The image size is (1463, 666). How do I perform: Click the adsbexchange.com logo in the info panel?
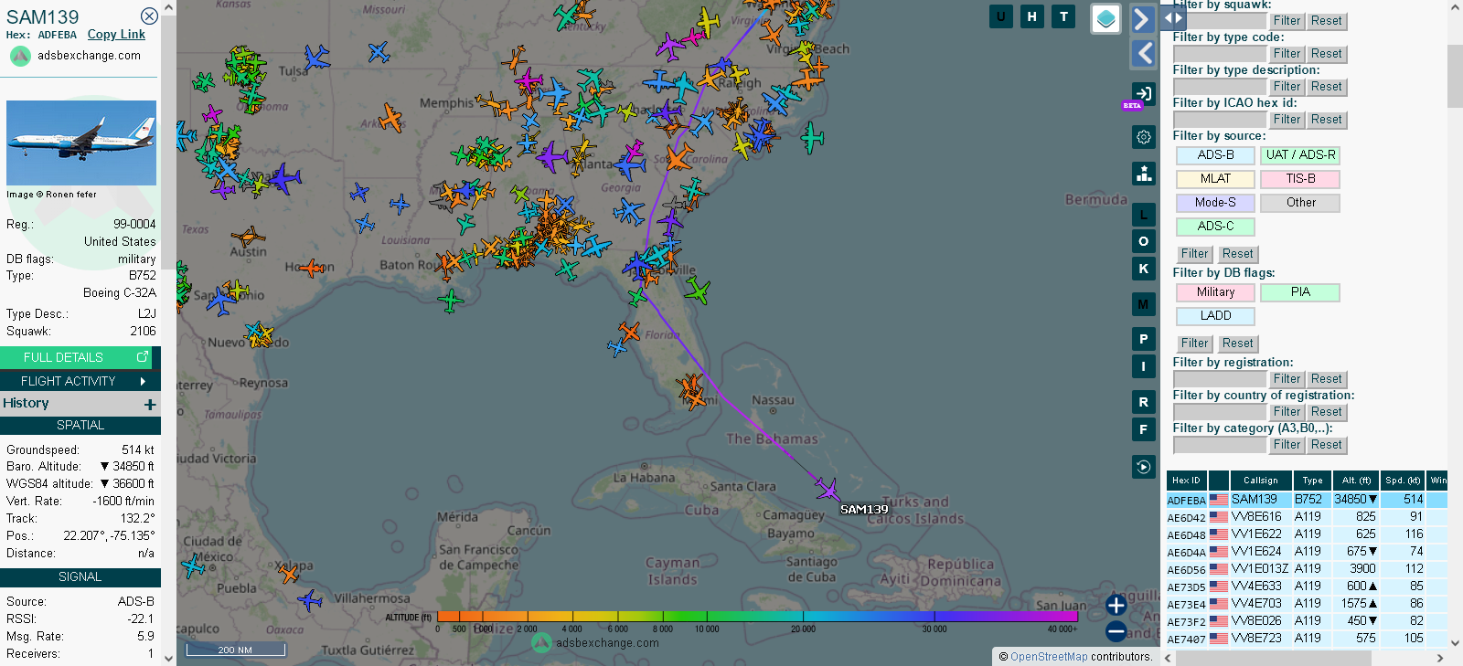pos(76,56)
